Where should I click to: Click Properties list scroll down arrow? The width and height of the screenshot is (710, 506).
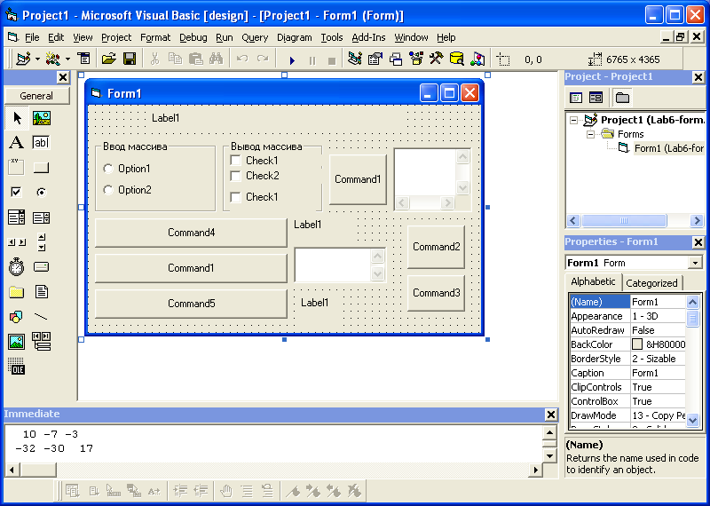coord(693,421)
